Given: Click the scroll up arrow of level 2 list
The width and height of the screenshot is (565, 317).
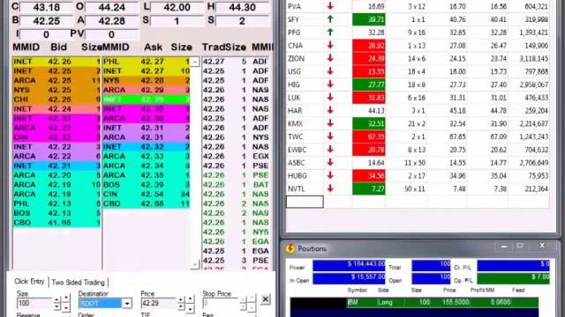Looking at the screenshot, I should click(194, 62).
